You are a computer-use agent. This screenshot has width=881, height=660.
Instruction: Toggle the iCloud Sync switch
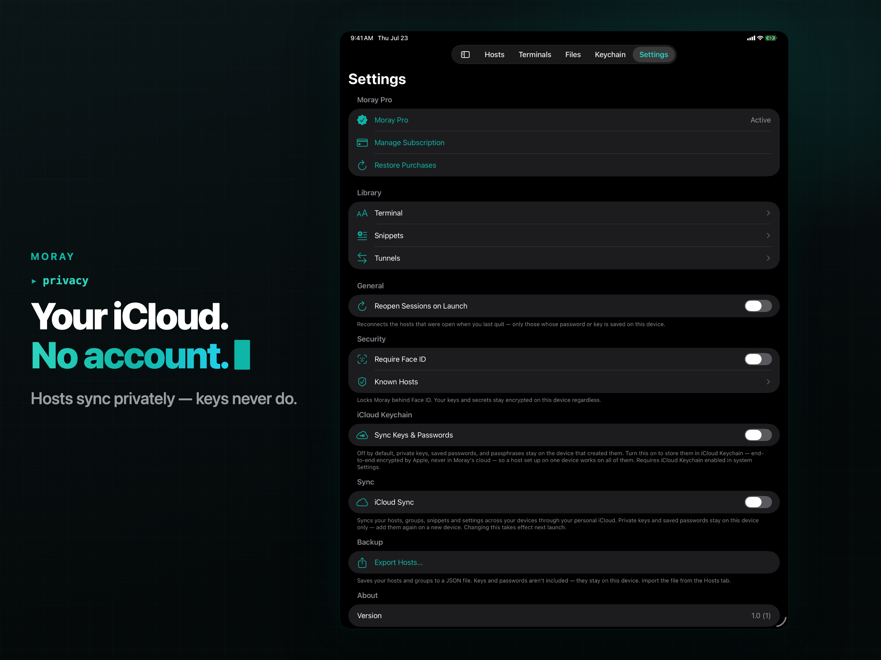tap(758, 502)
